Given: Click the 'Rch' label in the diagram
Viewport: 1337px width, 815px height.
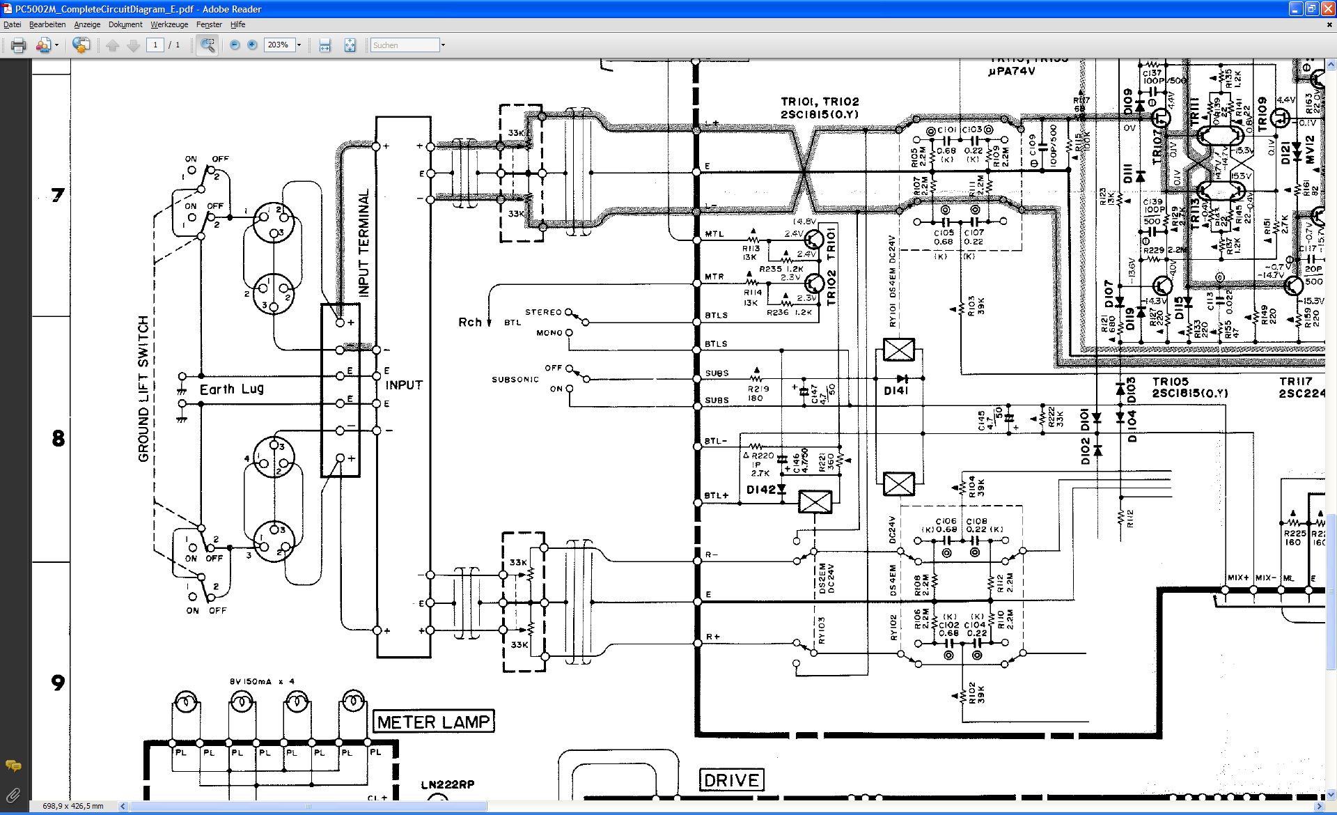Looking at the screenshot, I should (470, 322).
